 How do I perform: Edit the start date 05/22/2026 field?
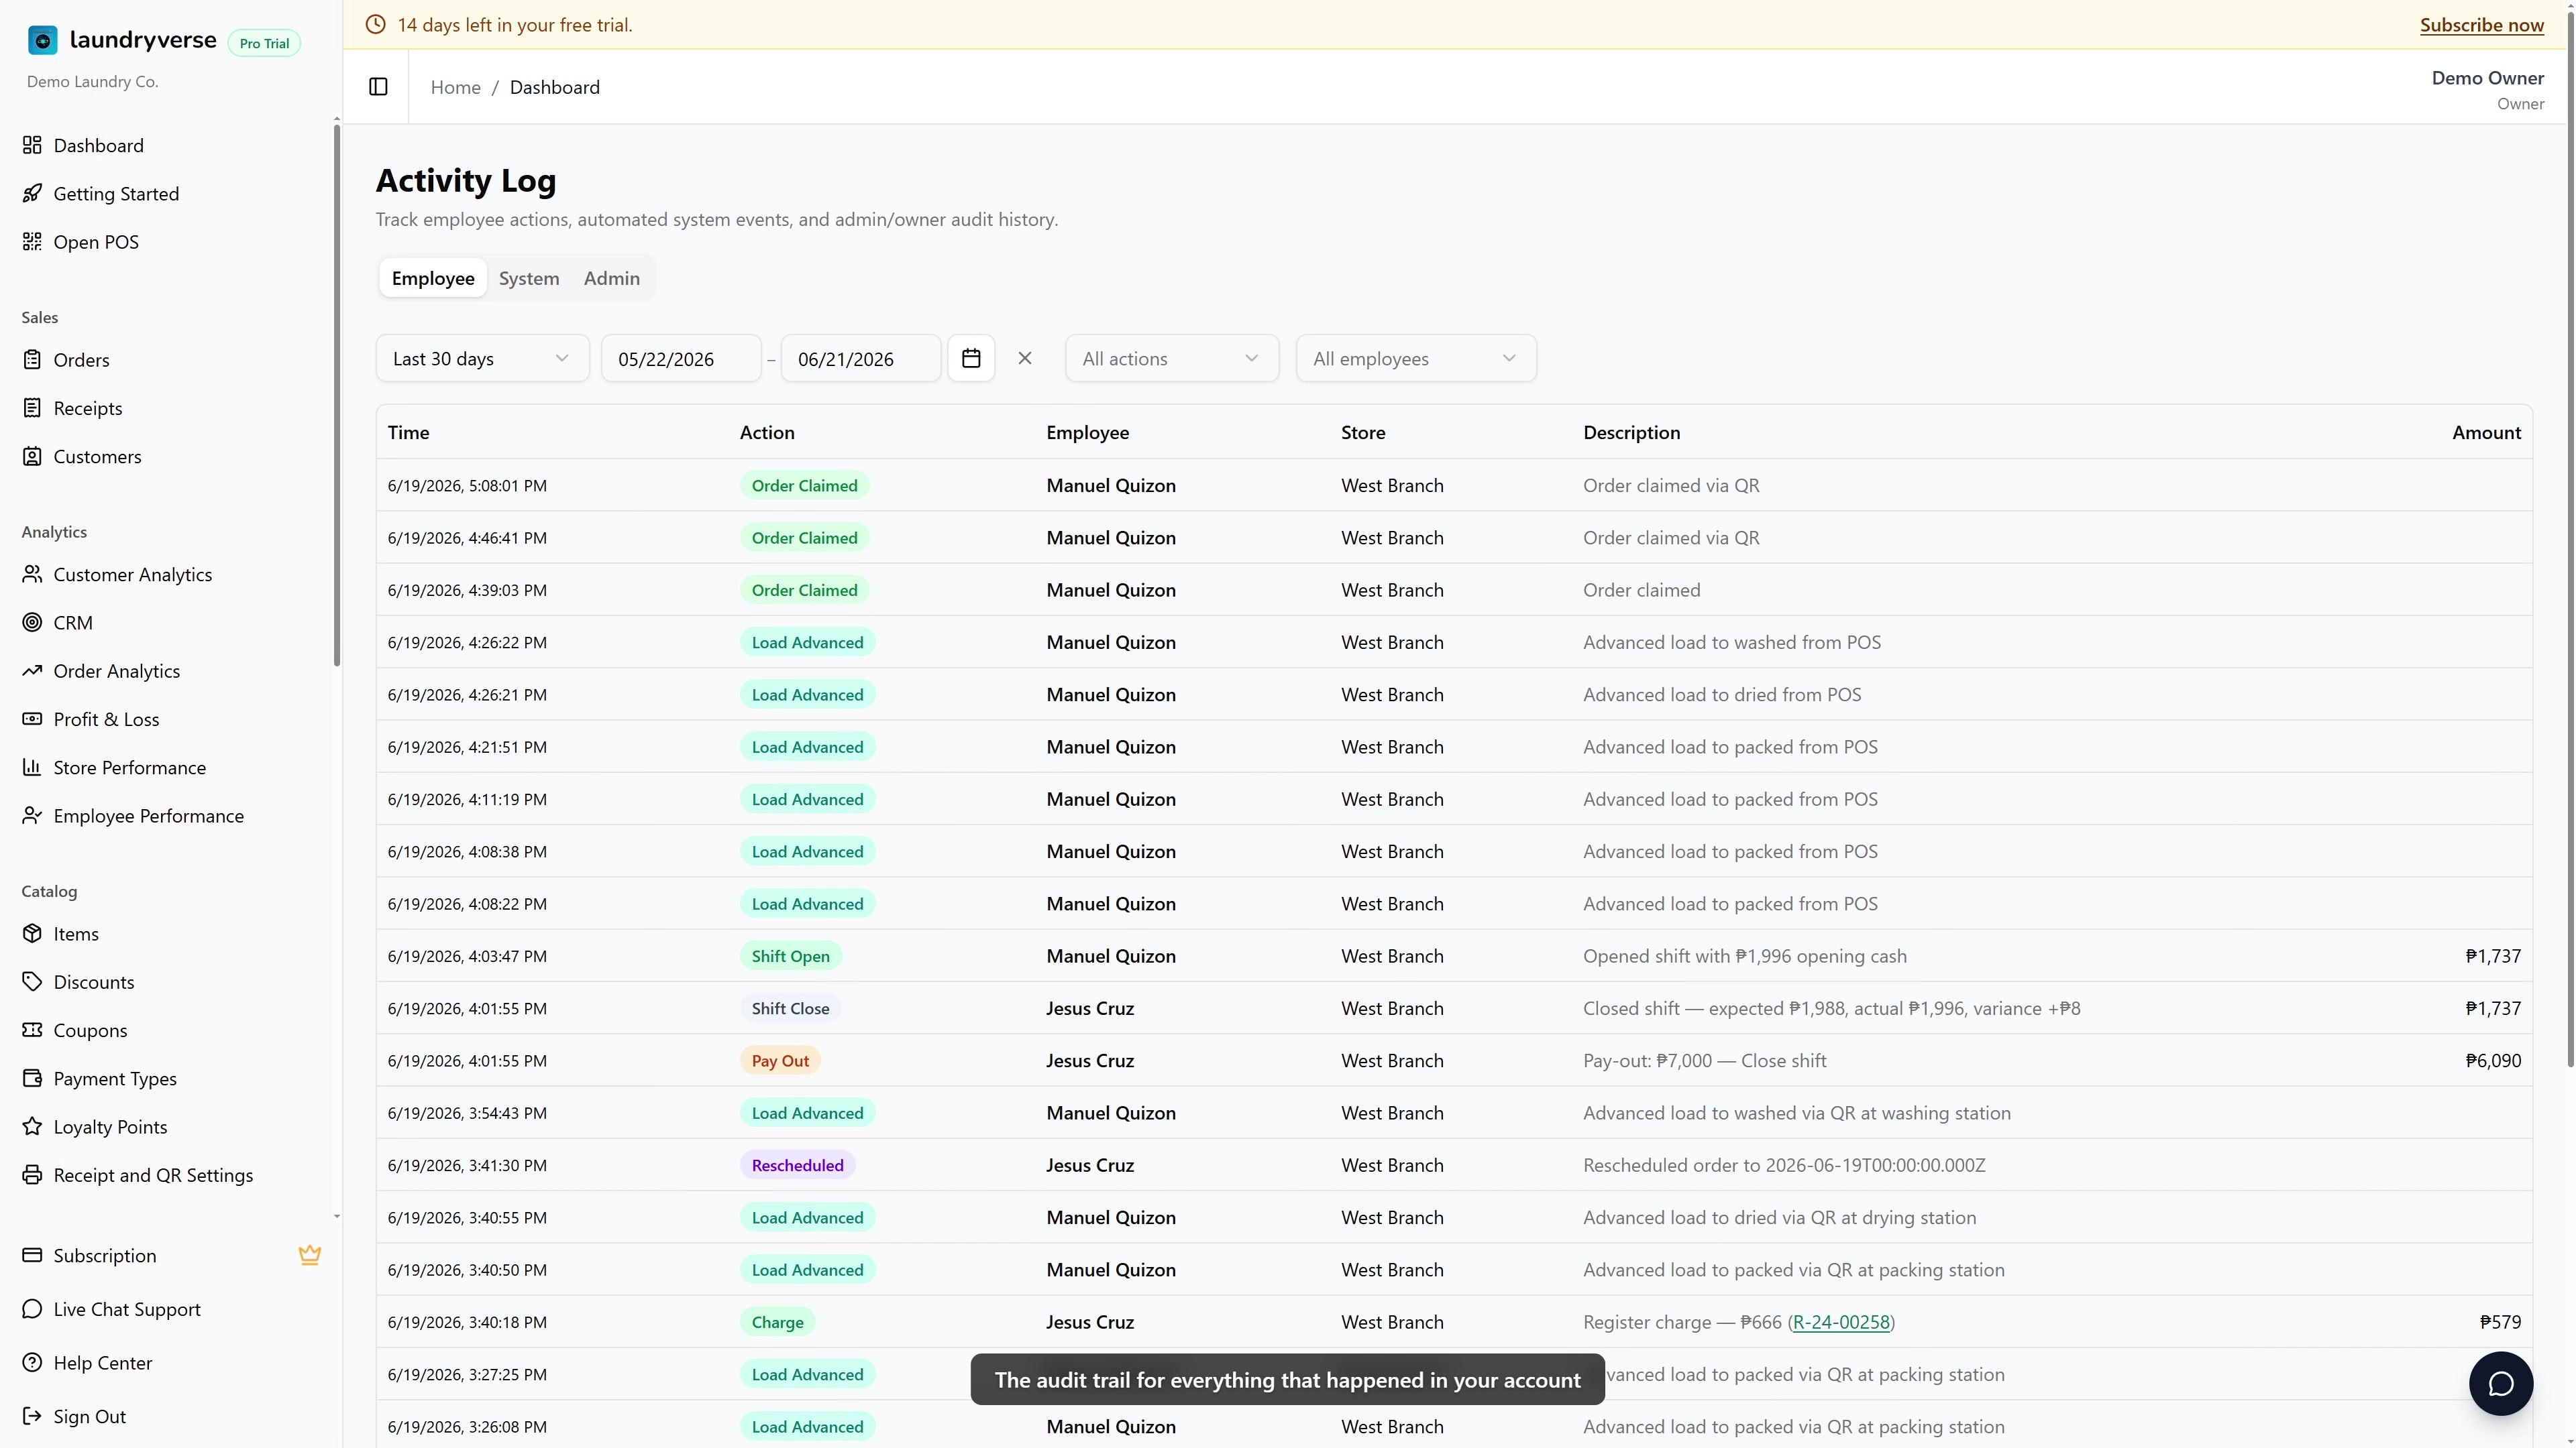click(681, 358)
